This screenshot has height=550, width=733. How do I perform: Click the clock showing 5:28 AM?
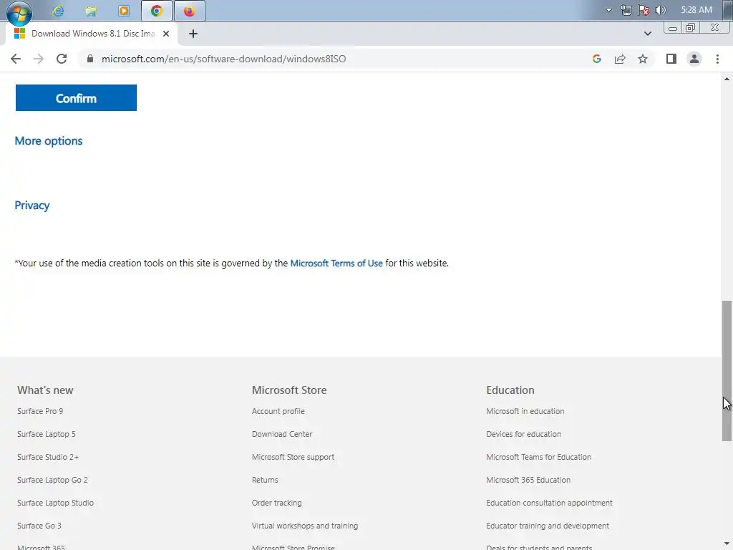[696, 10]
